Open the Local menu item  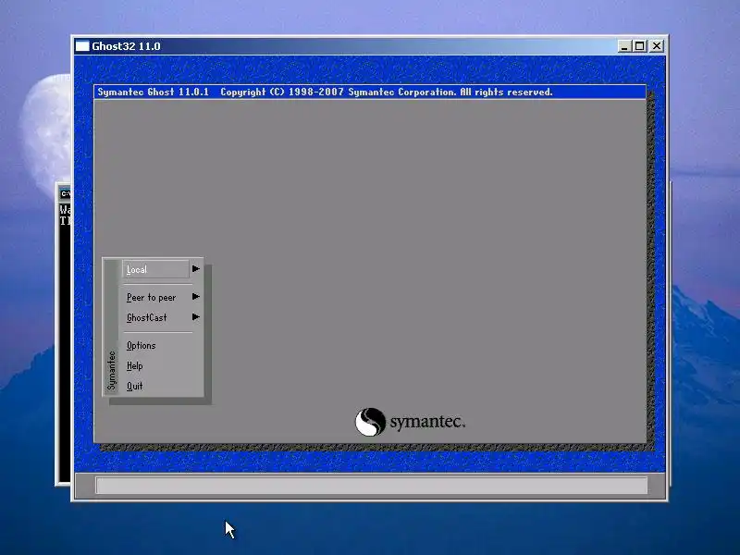156,269
